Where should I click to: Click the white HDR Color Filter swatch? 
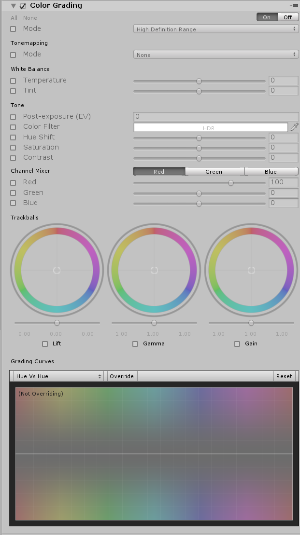coord(211,127)
